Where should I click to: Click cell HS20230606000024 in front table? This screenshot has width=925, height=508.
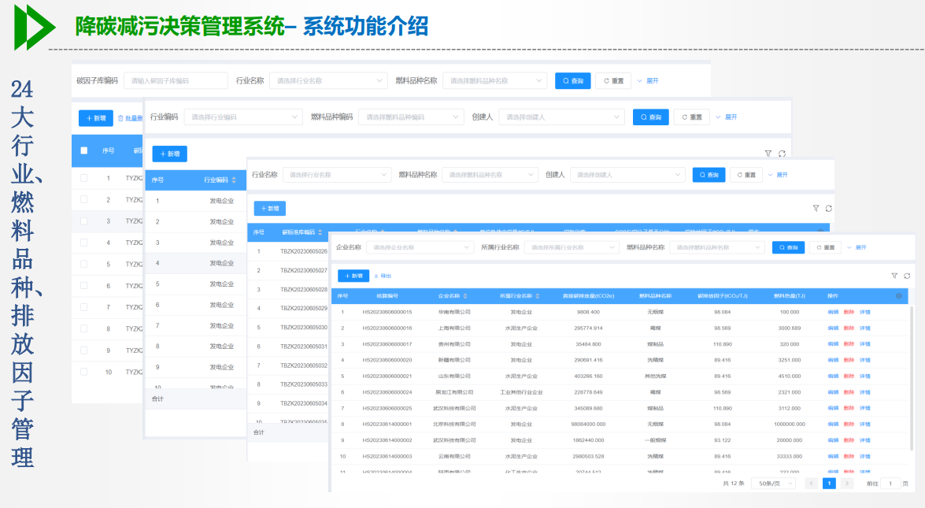pyautogui.click(x=387, y=392)
